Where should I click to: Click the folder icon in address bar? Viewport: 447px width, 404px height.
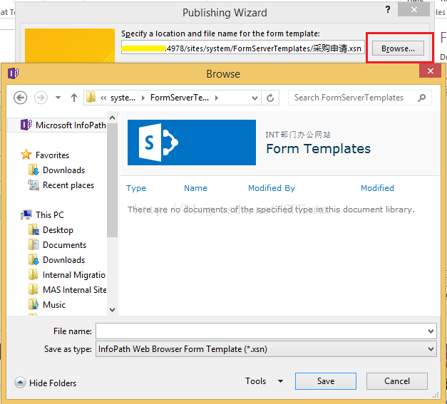point(91,97)
